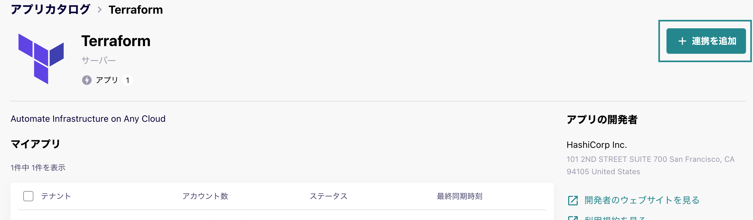Click the サーバー category label

(x=99, y=60)
